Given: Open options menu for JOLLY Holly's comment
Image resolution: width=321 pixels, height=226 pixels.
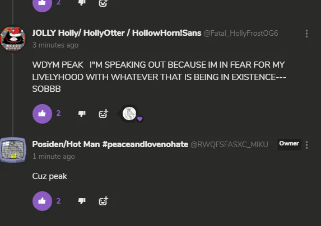Looking at the screenshot, I should (x=306, y=34).
